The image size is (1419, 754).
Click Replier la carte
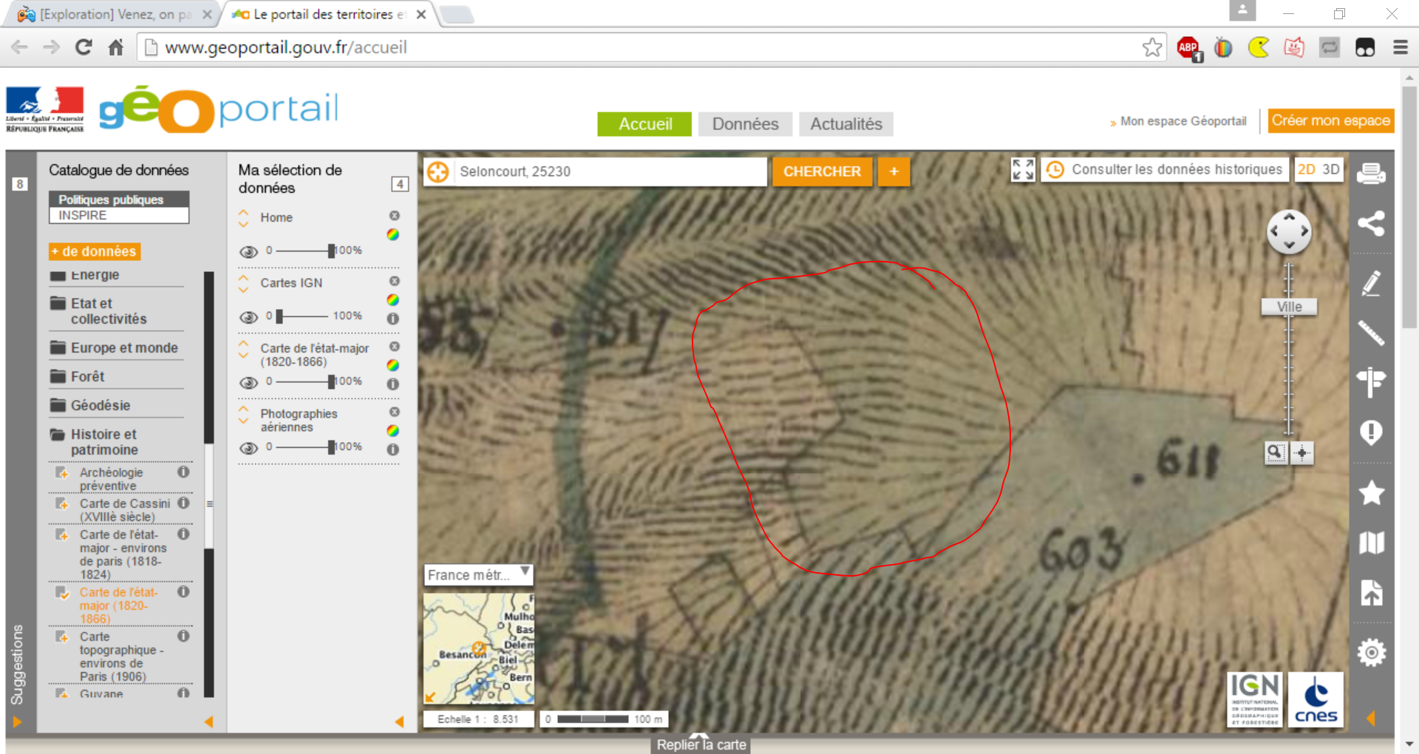click(x=701, y=744)
